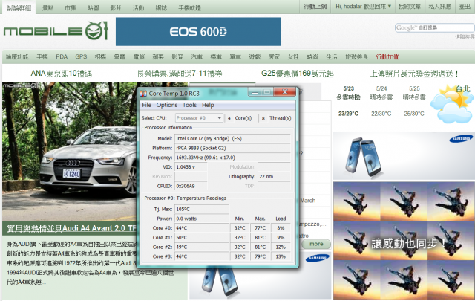475x301 pixels.
Task: Open the 手機 category
Action: (42, 56)
